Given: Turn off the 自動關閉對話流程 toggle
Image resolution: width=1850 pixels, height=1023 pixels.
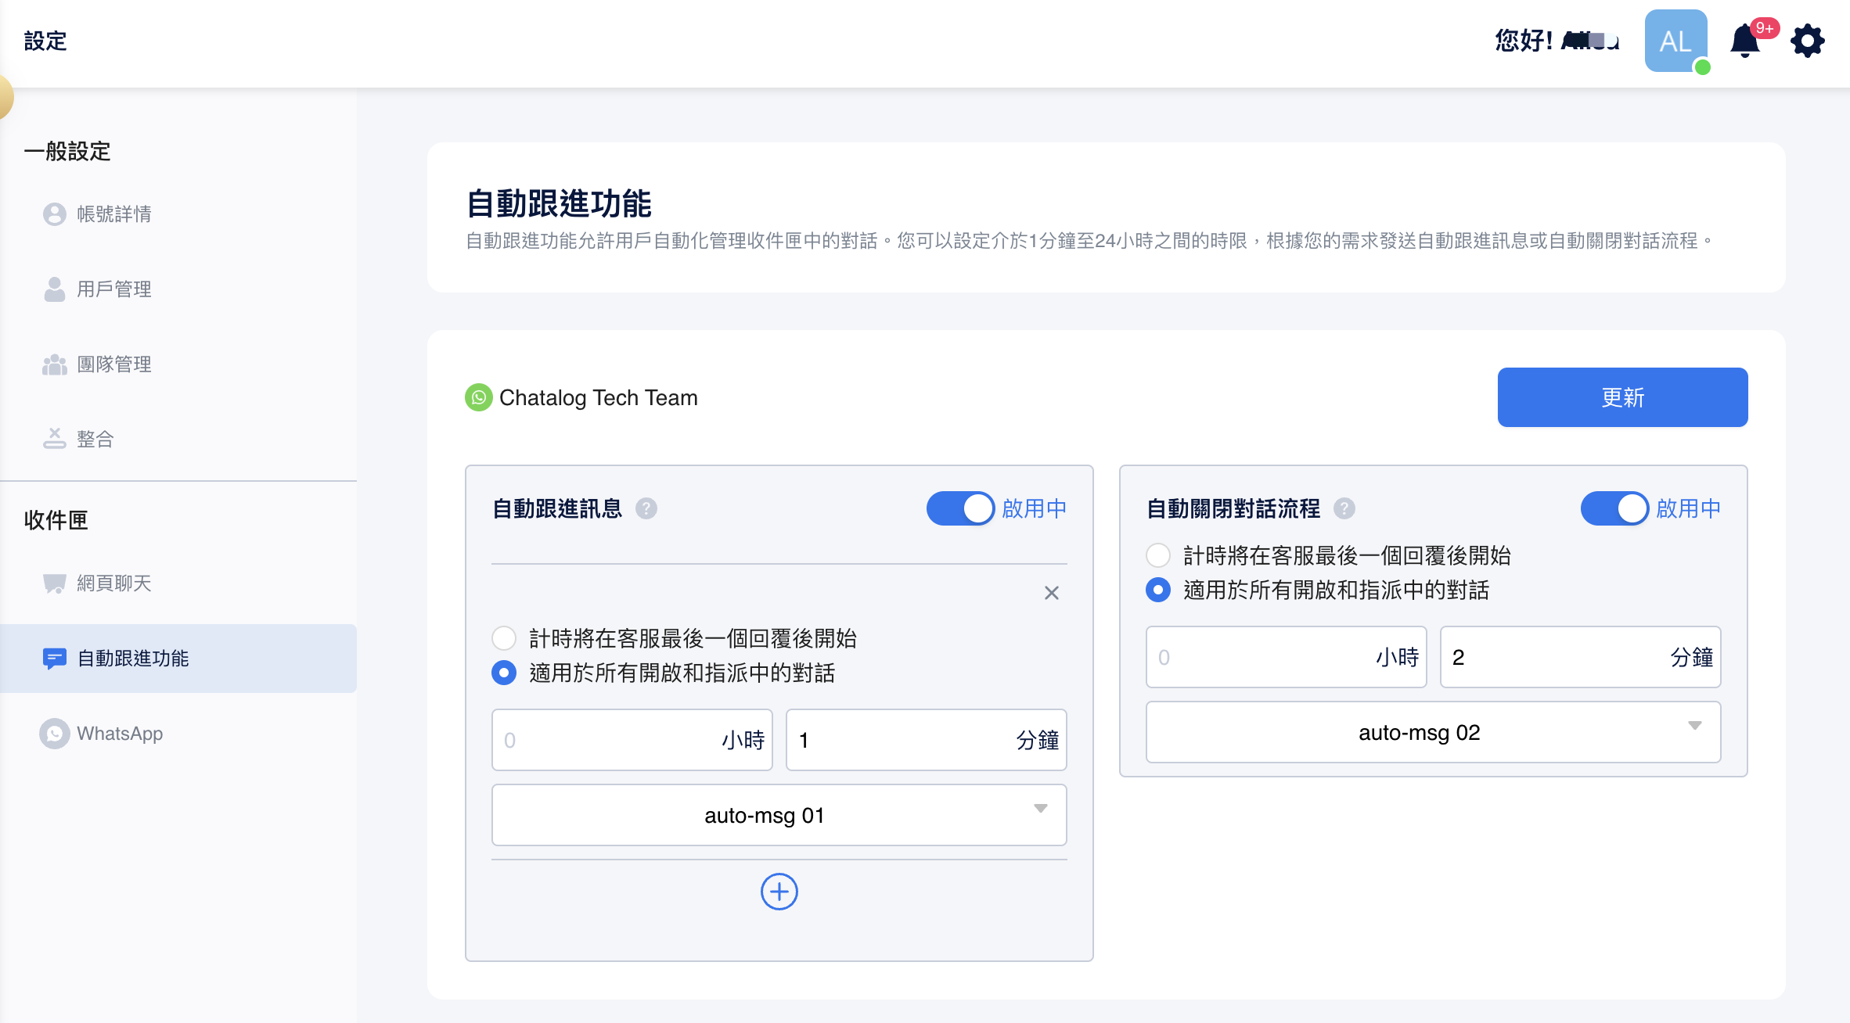Looking at the screenshot, I should tap(1614, 508).
